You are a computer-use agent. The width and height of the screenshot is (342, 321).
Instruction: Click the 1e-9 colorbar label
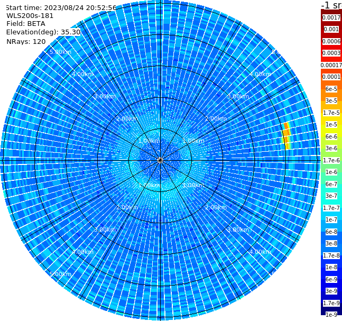331,315
